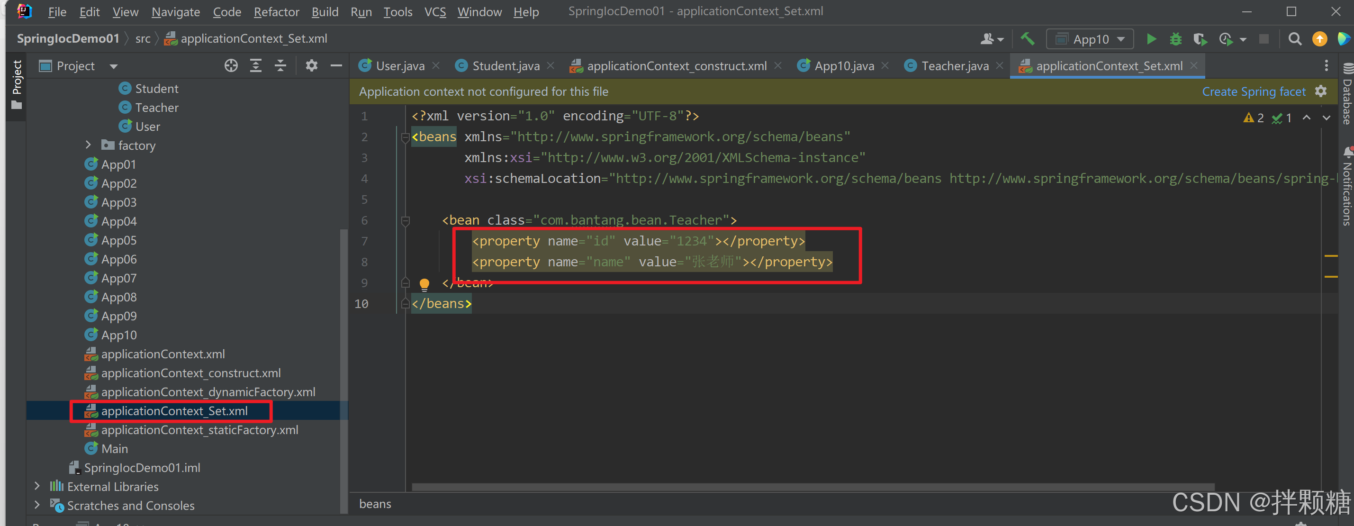
Task: Click the green Run button
Action: tap(1151, 39)
